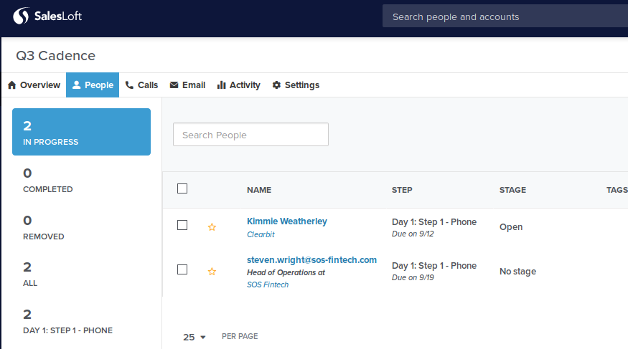Switch to the Calls tab
Screen dimensions: 628x349
141,85
